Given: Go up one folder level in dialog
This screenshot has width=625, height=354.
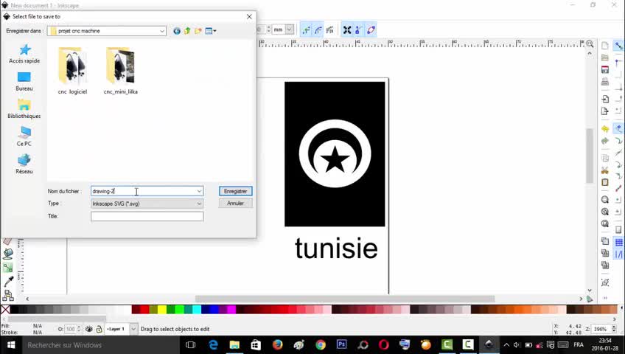Looking at the screenshot, I should click(187, 31).
